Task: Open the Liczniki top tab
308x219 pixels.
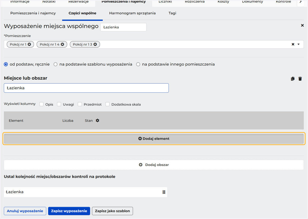Action: coord(165,2)
